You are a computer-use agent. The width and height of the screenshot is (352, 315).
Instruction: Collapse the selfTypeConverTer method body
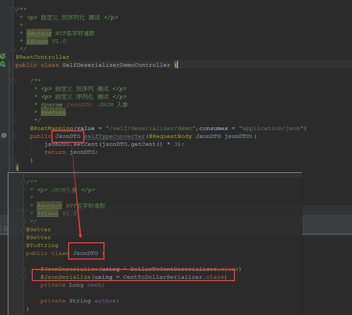coord(13,136)
